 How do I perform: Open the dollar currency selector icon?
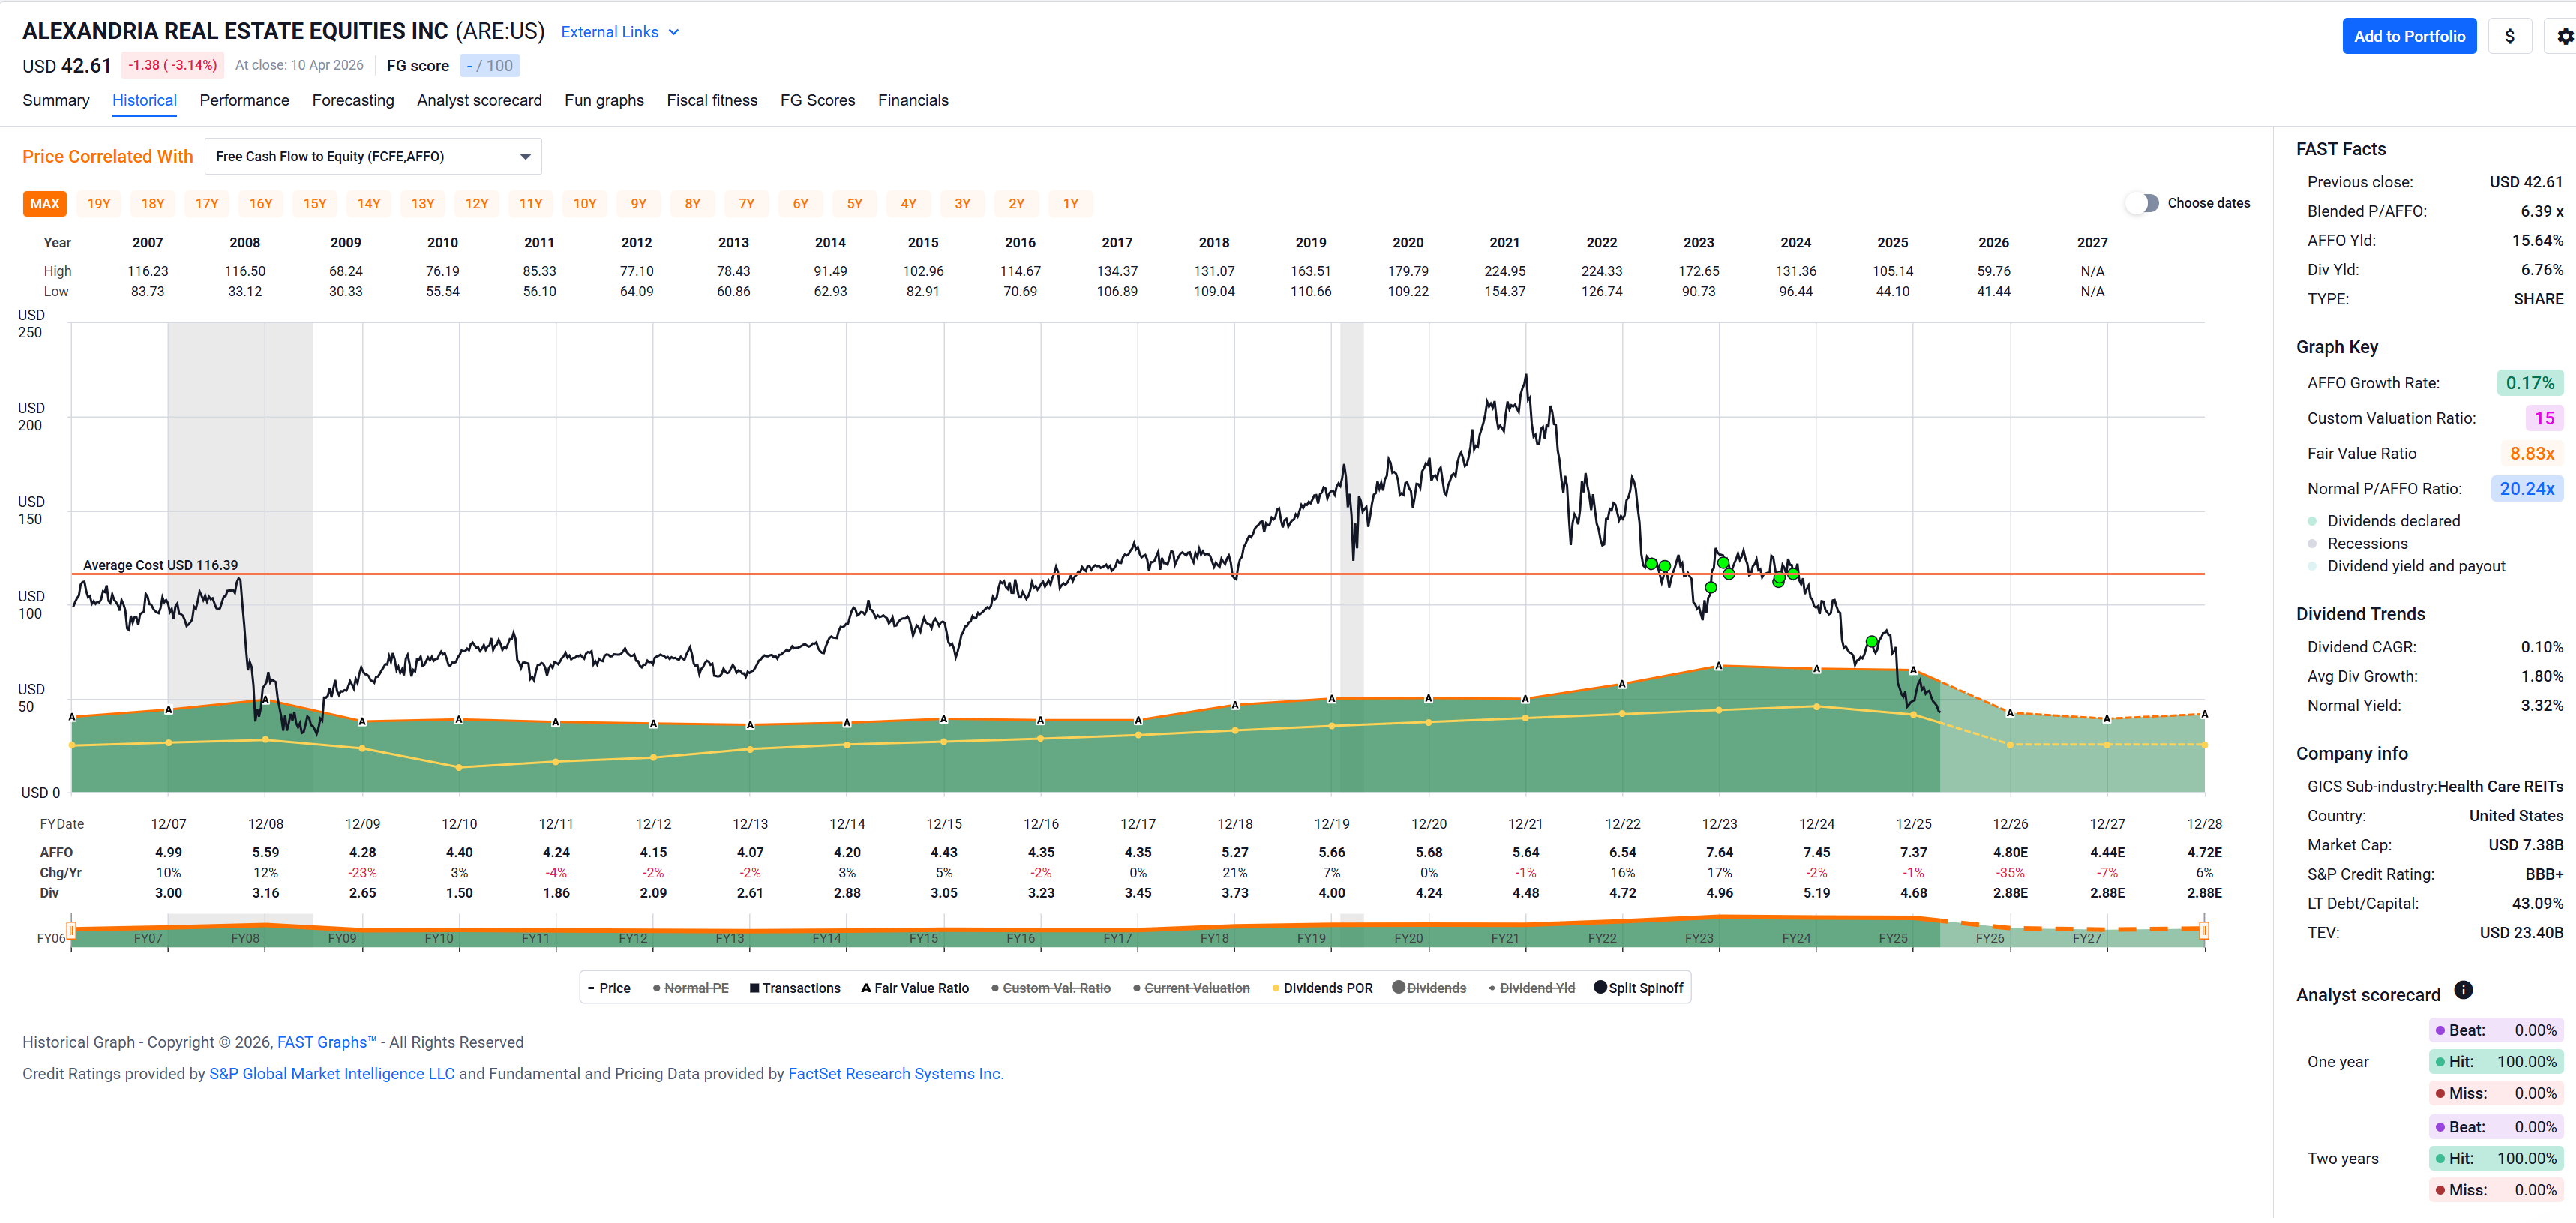2509,36
